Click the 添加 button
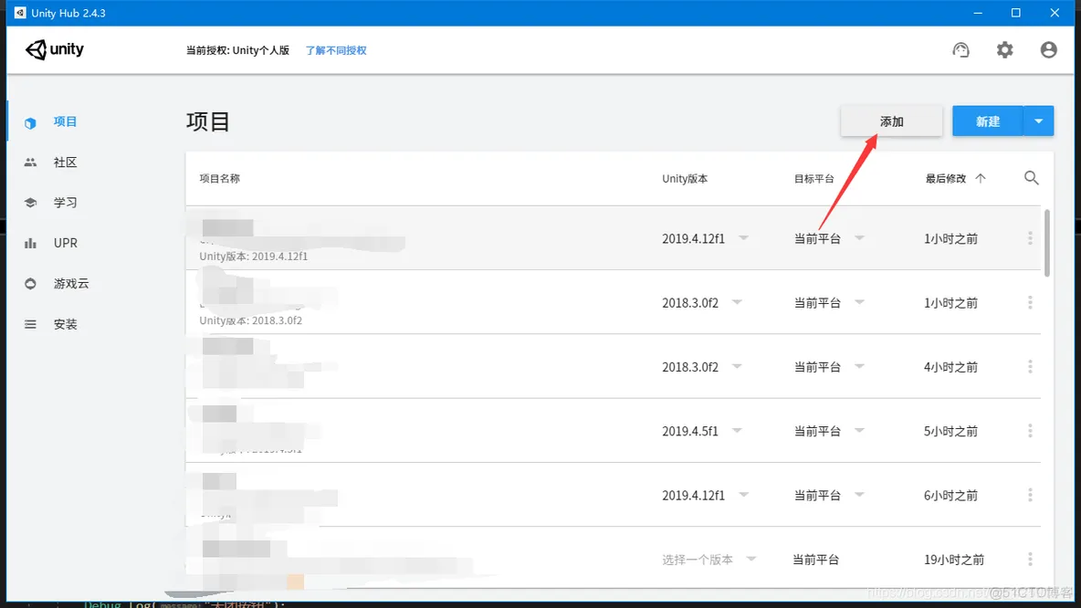The width and height of the screenshot is (1081, 608). (x=891, y=121)
